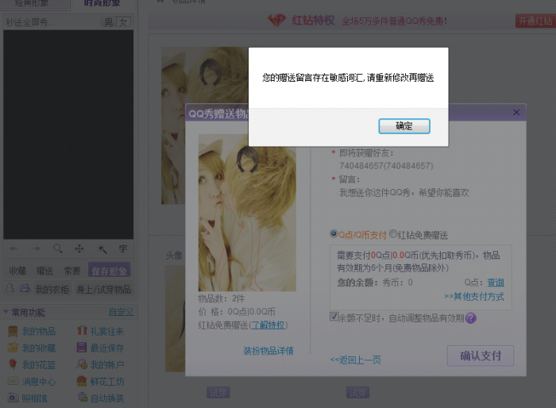Open 礼尚往来 text link
Screen dimensions: 556x408
point(106,332)
